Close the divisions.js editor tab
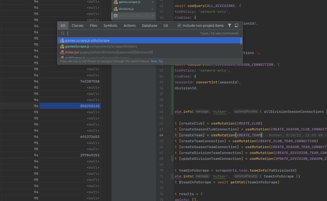Screen dimensions: 327x201 152,9
